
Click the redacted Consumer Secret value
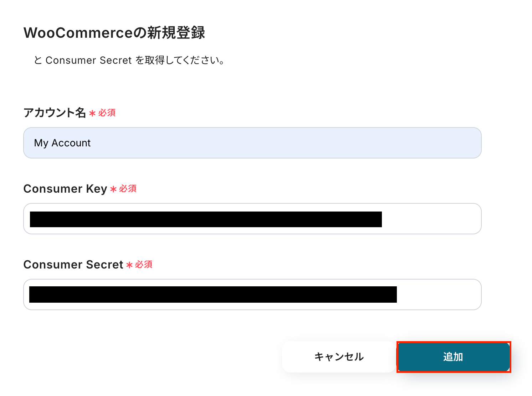pyautogui.click(x=213, y=295)
